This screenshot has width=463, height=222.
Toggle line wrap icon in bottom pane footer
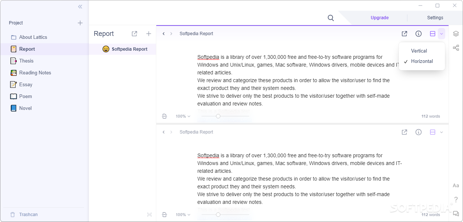tap(164, 215)
